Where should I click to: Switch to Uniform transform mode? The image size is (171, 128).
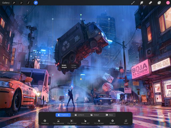(79, 115)
